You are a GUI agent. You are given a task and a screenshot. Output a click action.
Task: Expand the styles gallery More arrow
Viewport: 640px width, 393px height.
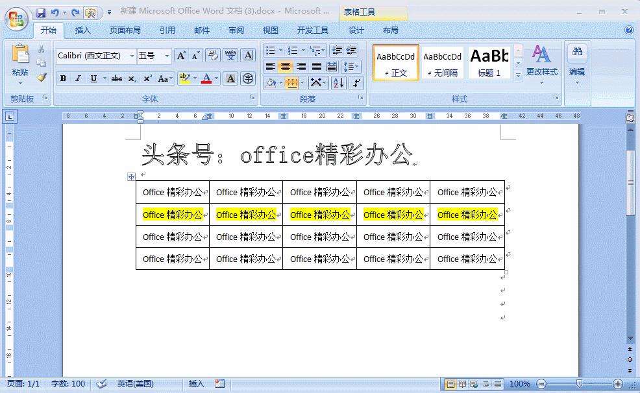tap(518, 75)
